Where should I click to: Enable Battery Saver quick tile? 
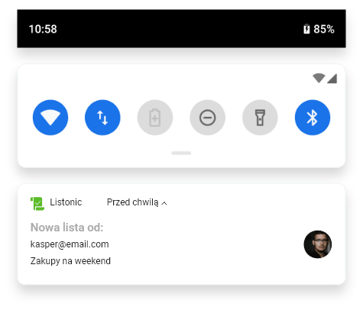coord(155,118)
